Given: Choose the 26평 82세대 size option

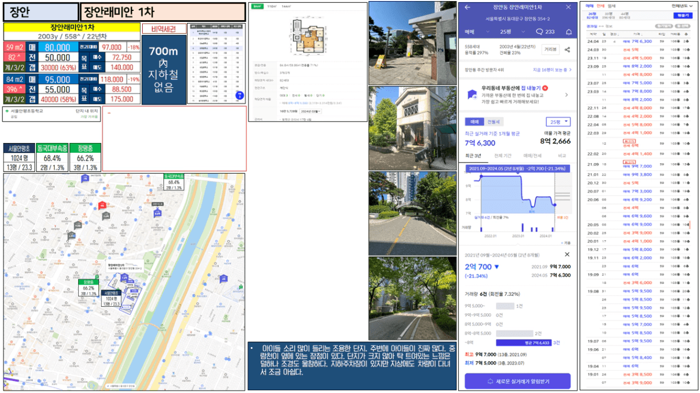Looking at the screenshot, I should [592, 15].
